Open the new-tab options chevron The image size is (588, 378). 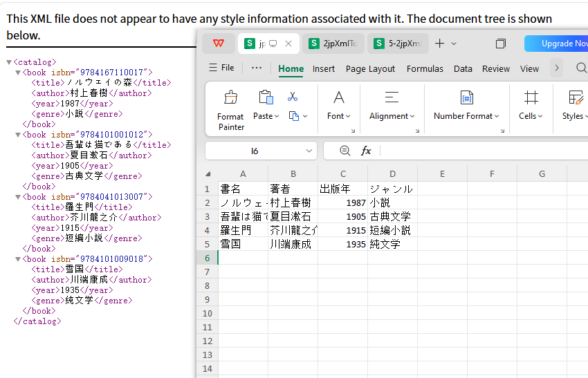click(454, 44)
